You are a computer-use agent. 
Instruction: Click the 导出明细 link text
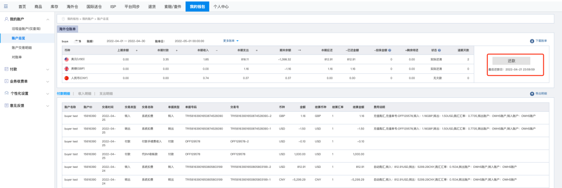(x=541, y=94)
